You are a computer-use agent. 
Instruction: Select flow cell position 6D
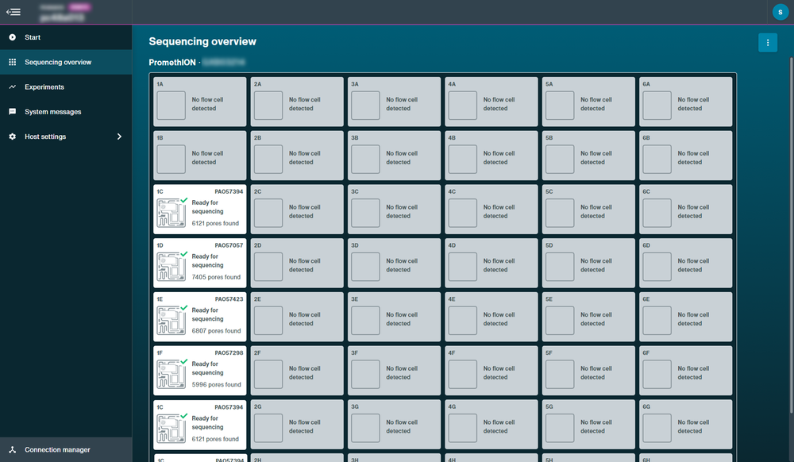coord(686,263)
